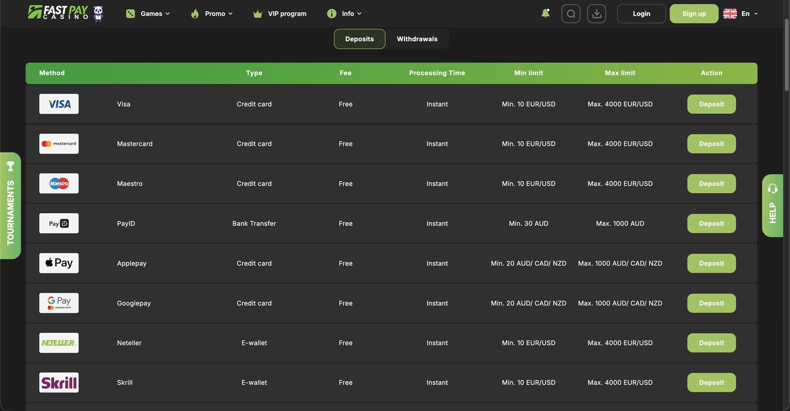This screenshot has height=411, width=790.
Task: Click Deposit for Mastercard
Action: point(712,144)
